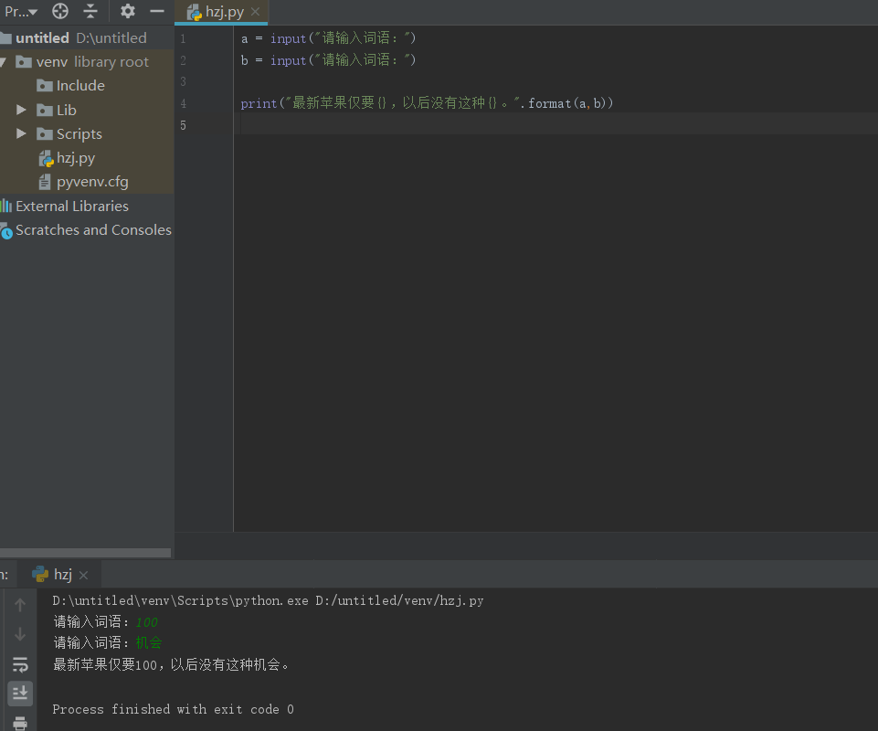
Task: Toggle soft-wrap in run console
Action: [x=20, y=664]
